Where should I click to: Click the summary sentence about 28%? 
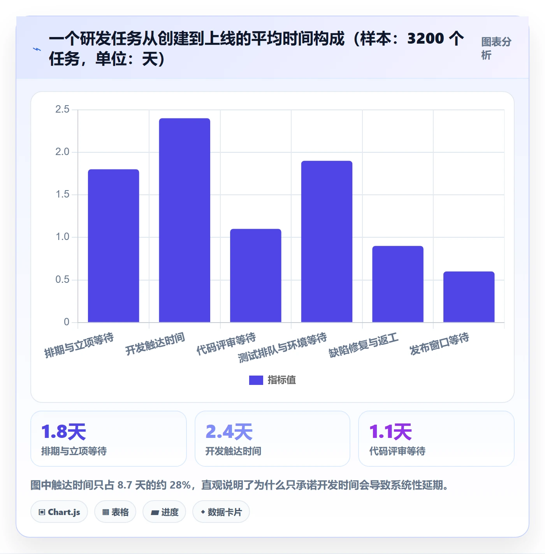pos(241,485)
